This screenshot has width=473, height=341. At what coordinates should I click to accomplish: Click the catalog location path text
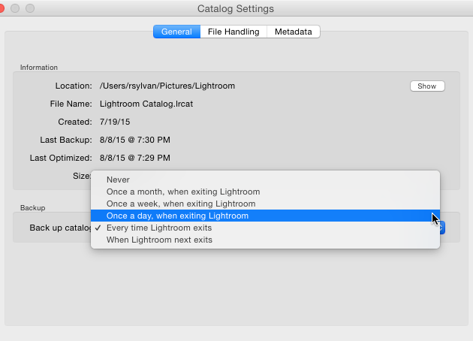coord(167,86)
